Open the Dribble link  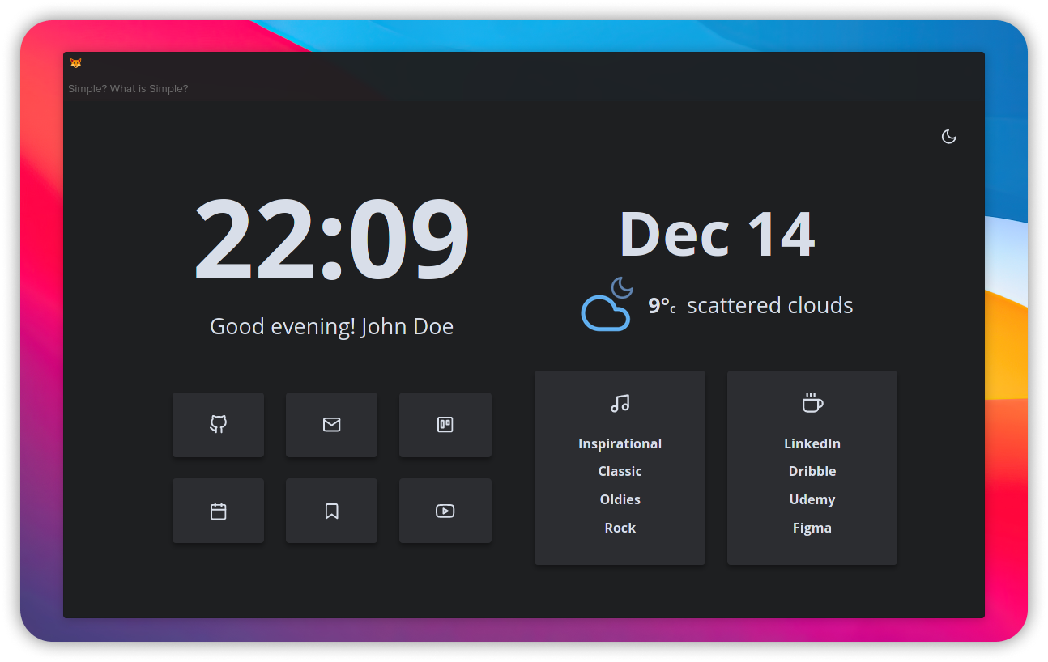click(812, 471)
